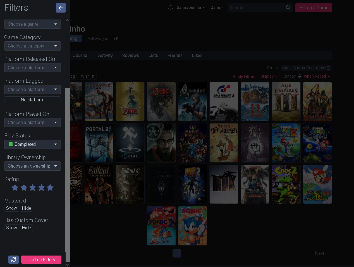Screen dimensions: 354x267
Task: Click the notifications bell icon
Action: 171,8
